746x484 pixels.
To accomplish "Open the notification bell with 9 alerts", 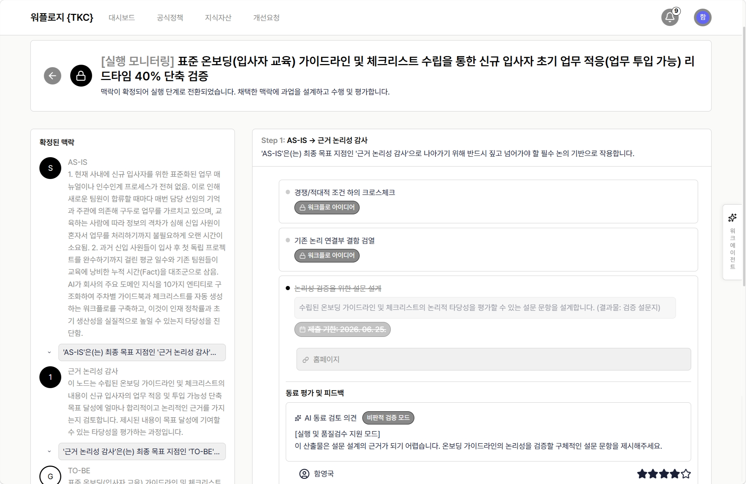I will click(x=670, y=17).
